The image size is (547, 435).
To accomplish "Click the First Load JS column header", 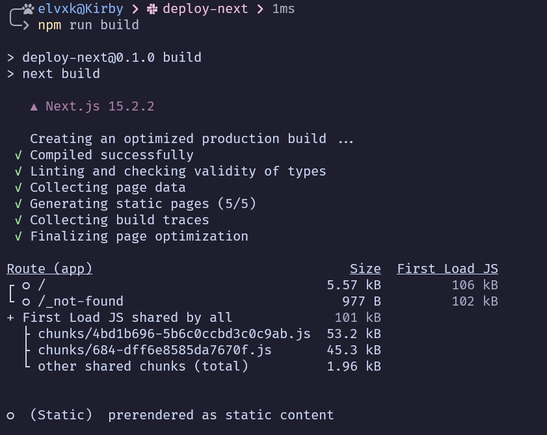I will (x=447, y=269).
